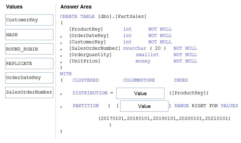Click the DISTRIBUTION Value drop target
Image resolution: width=241 pixels, height=143 pixels.
(140, 93)
